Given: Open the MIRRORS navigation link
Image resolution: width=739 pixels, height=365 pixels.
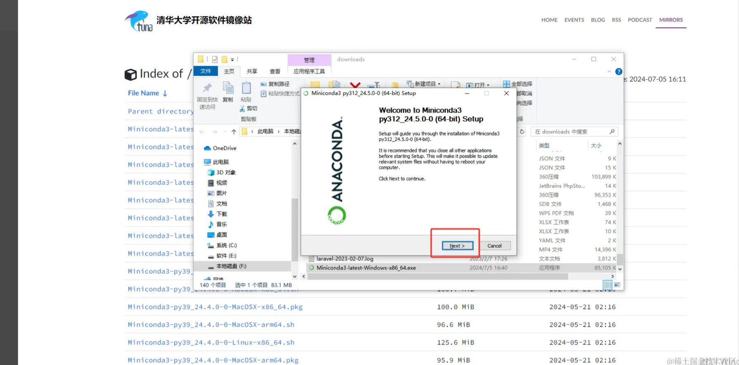Looking at the screenshot, I should point(671,20).
